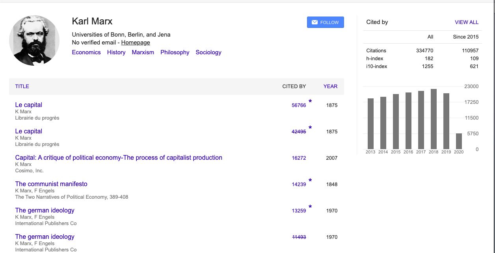This screenshot has width=495, height=253.
Task: Select the Economics topic tag
Action: 86,52
